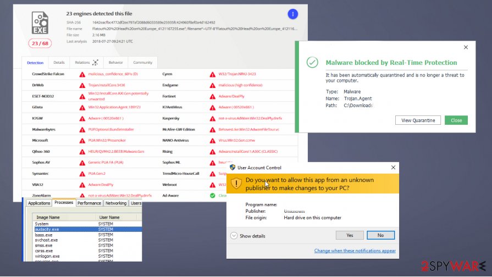Click the green Close button

456,120
